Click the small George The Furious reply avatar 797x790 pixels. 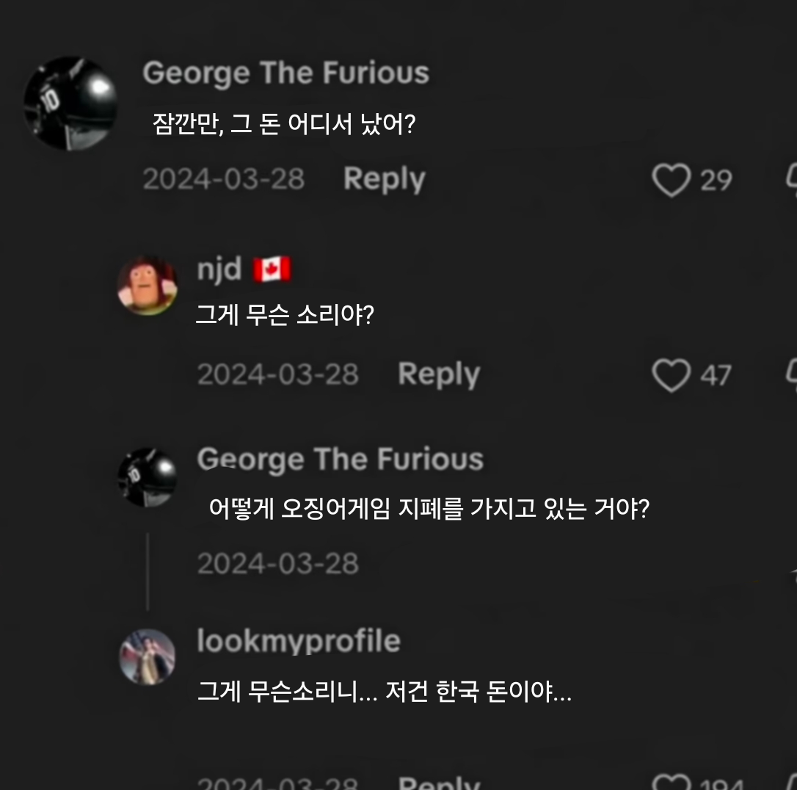tap(148, 477)
